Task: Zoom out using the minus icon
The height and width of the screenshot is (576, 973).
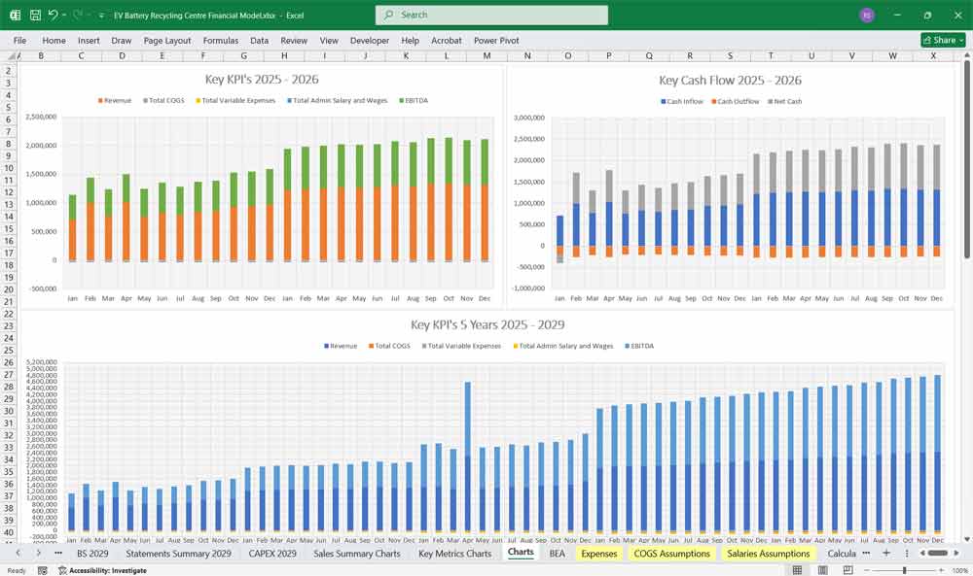Action: (x=868, y=569)
